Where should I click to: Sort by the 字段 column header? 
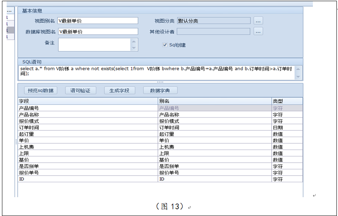click(x=88, y=101)
